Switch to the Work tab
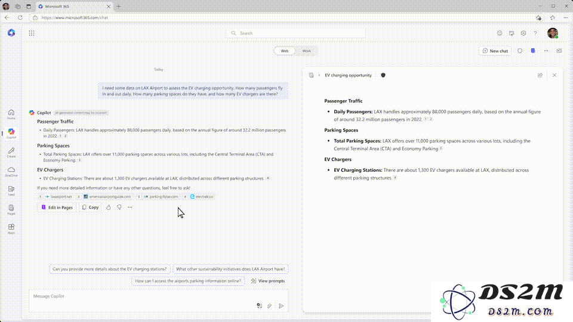The width and height of the screenshot is (573, 322). pos(307,51)
